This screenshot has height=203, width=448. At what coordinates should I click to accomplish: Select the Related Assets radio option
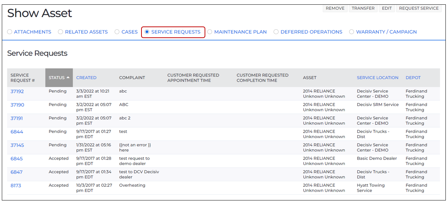pyautogui.click(x=61, y=32)
